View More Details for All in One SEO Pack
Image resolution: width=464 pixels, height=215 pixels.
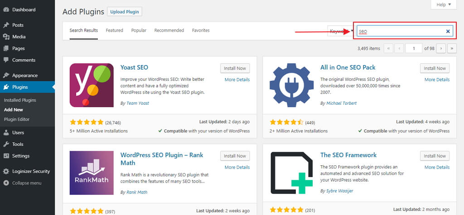(x=437, y=79)
